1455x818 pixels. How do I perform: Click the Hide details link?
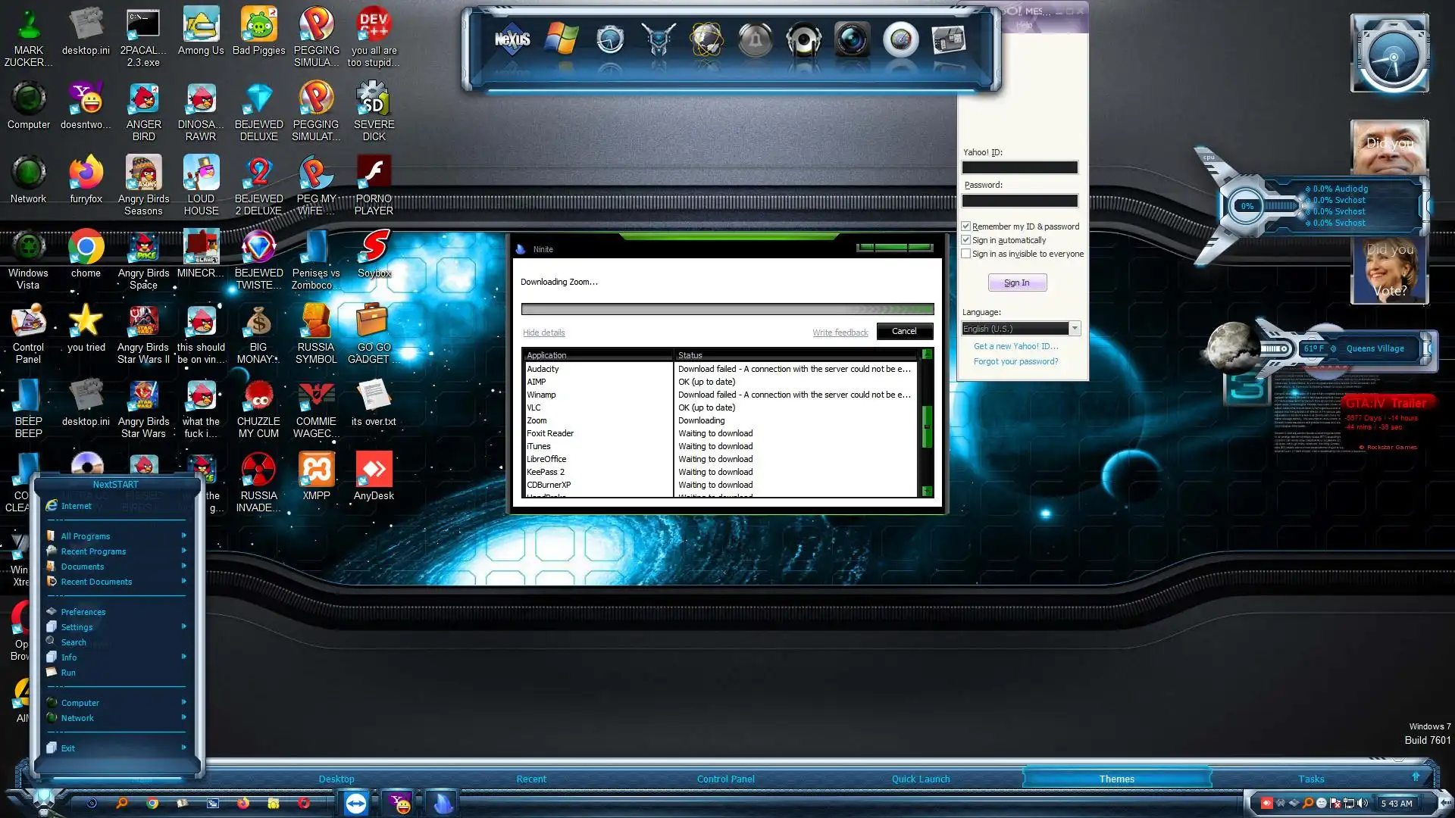click(x=543, y=333)
